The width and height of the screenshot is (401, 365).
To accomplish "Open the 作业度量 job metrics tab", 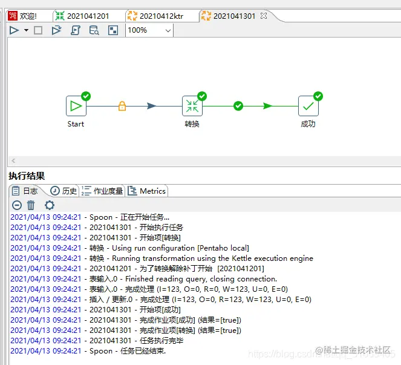I will (102, 191).
